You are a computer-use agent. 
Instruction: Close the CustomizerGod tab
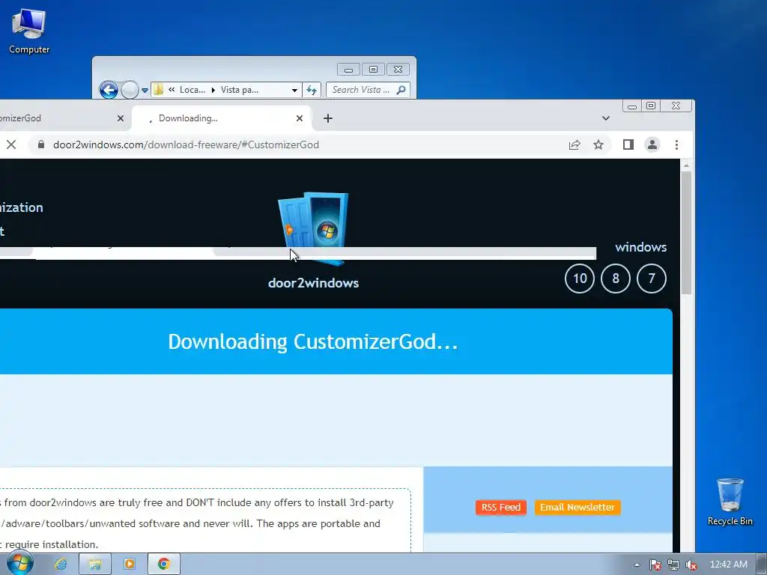(121, 118)
